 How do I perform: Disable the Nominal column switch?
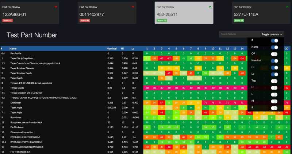(x=274, y=61)
